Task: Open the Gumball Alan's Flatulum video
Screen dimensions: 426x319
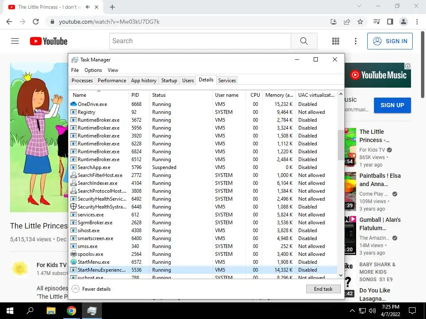Action: (x=380, y=224)
